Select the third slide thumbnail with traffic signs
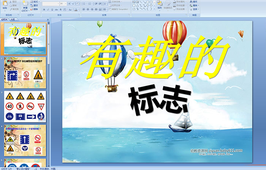The height and width of the screenshot is (170, 266). (x=25, y=106)
